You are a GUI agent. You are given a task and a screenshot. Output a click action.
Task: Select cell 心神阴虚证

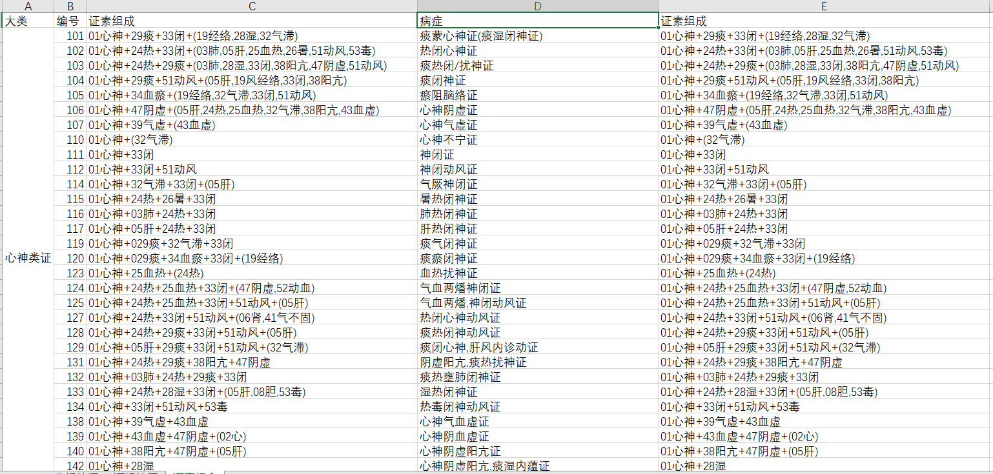pos(538,110)
